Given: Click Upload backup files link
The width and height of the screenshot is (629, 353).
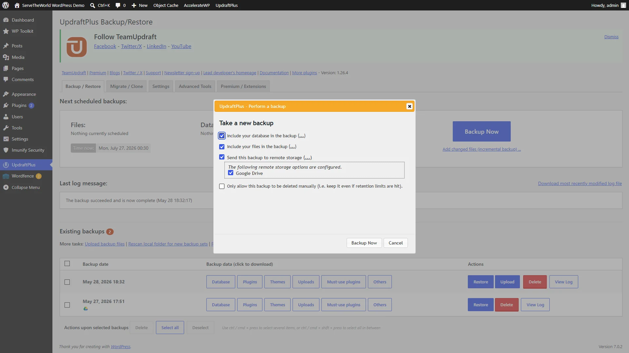Looking at the screenshot, I should click(105, 244).
